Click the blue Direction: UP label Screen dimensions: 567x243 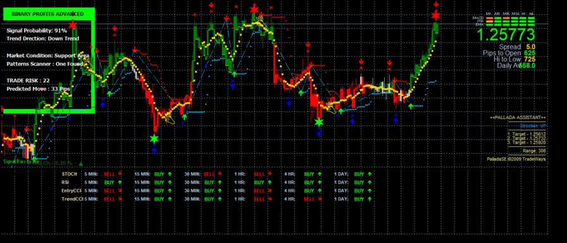point(533,126)
